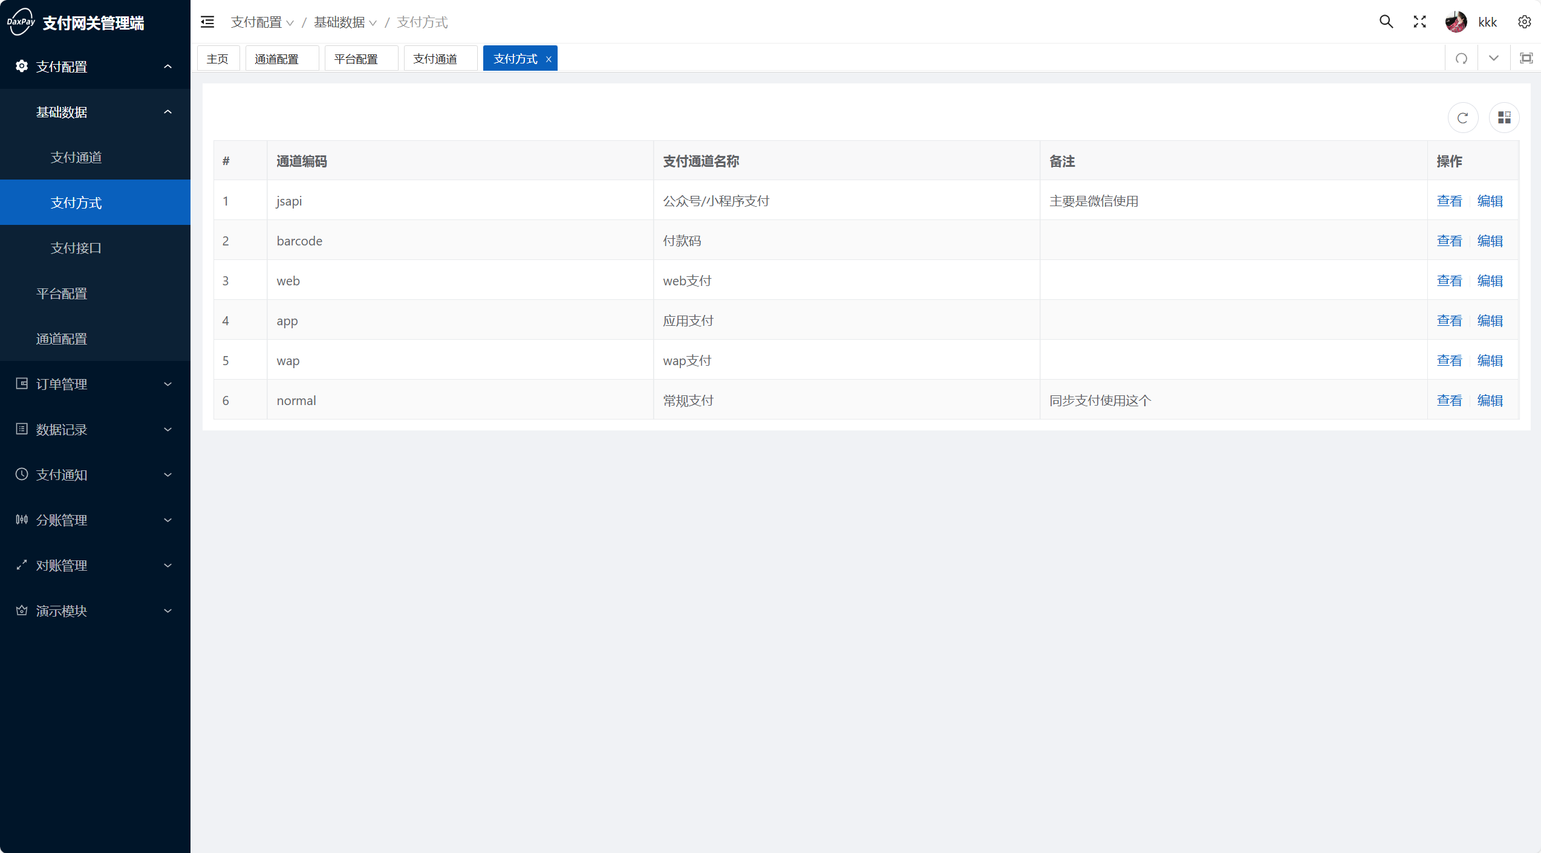
Task: Refresh the table with circular arrow button
Action: (1463, 118)
